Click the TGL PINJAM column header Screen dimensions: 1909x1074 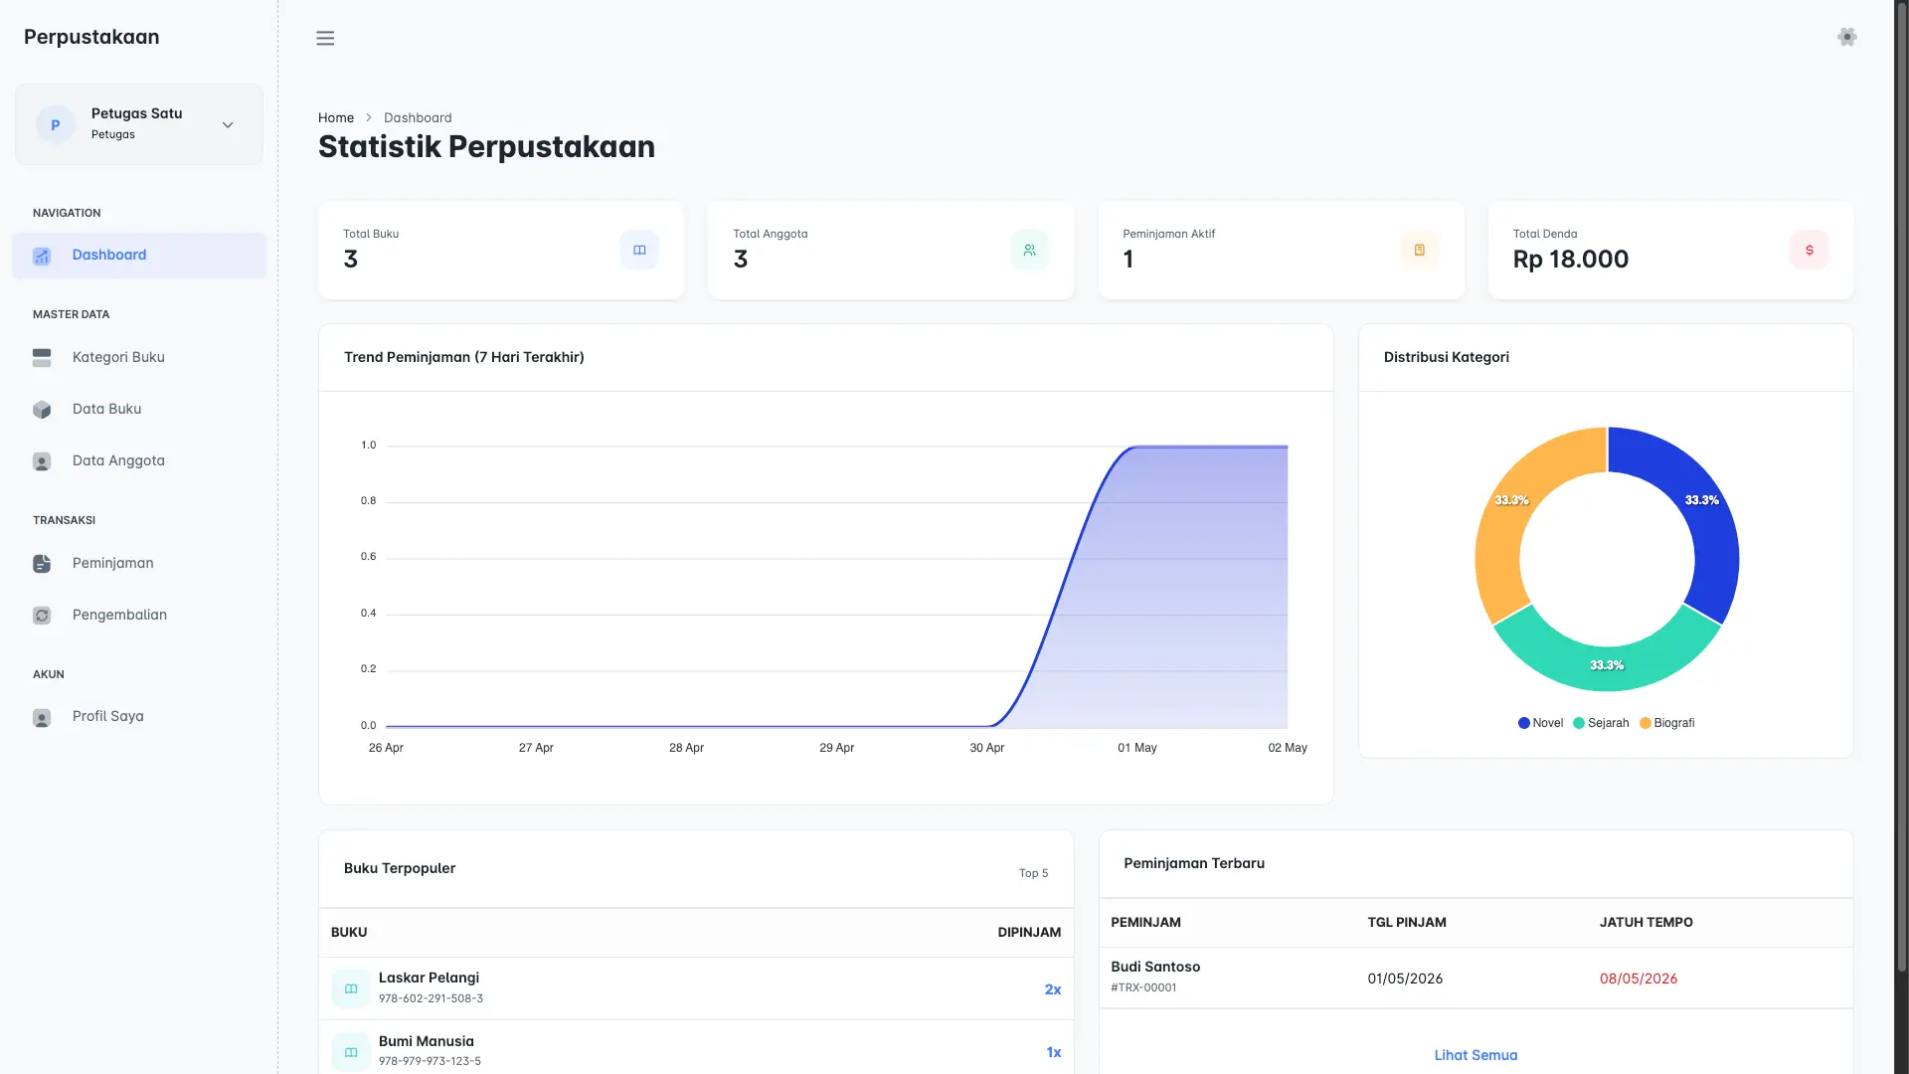click(x=1407, y=923)
